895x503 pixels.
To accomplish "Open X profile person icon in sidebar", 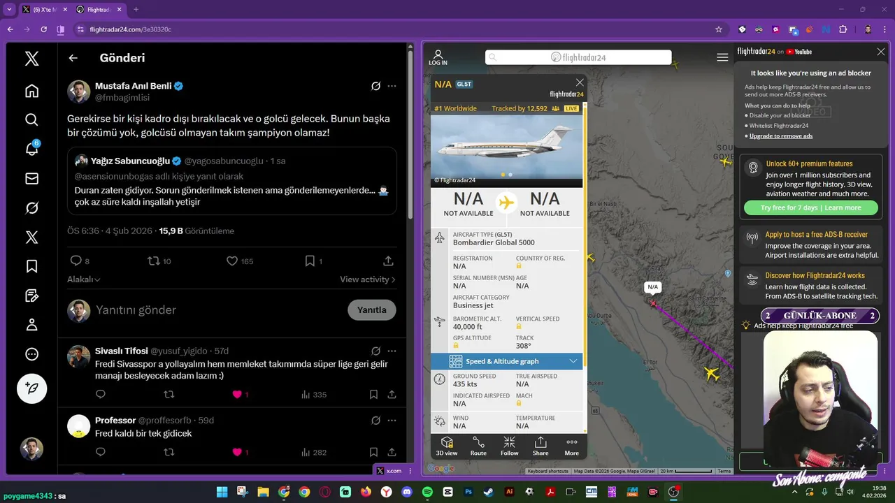I will click(31, 325).
